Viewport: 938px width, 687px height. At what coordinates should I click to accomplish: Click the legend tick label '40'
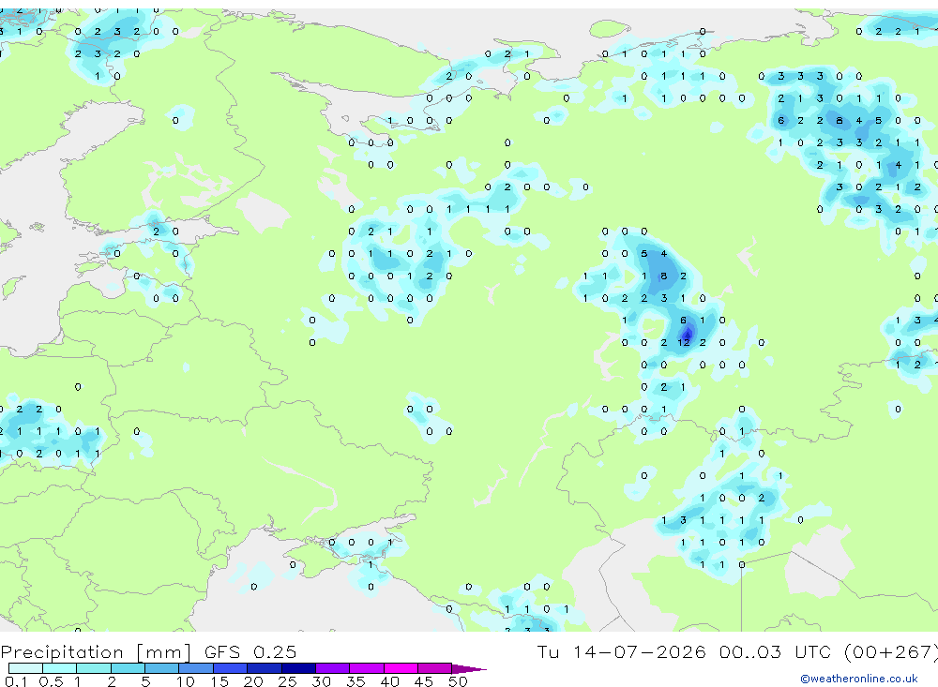(389, 681)
